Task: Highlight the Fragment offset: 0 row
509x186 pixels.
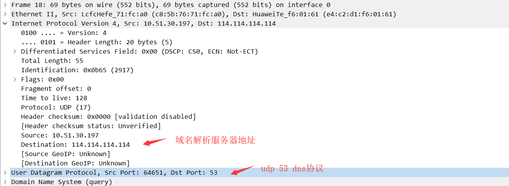Action: tap(56, 89)
